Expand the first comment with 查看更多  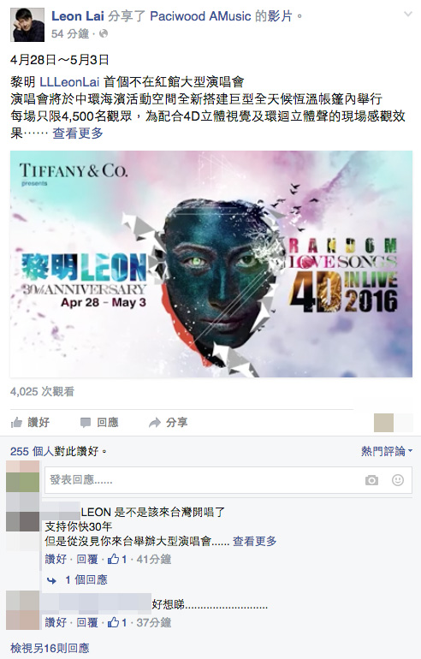point(255,541)
